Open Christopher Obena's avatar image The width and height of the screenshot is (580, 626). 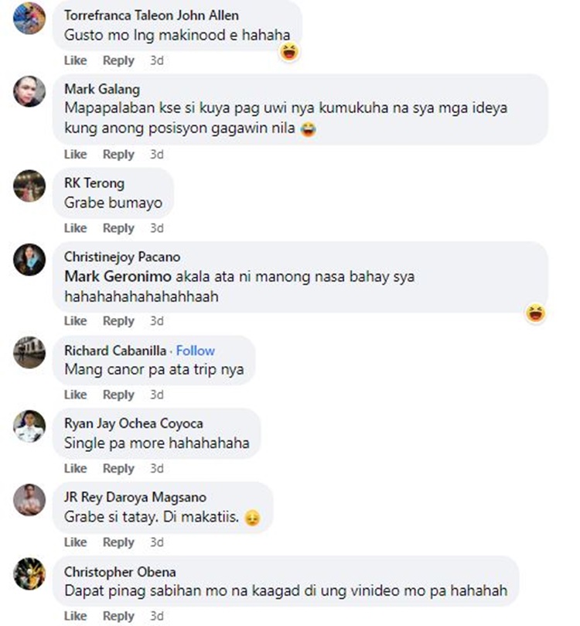click(x=29, y=573)
